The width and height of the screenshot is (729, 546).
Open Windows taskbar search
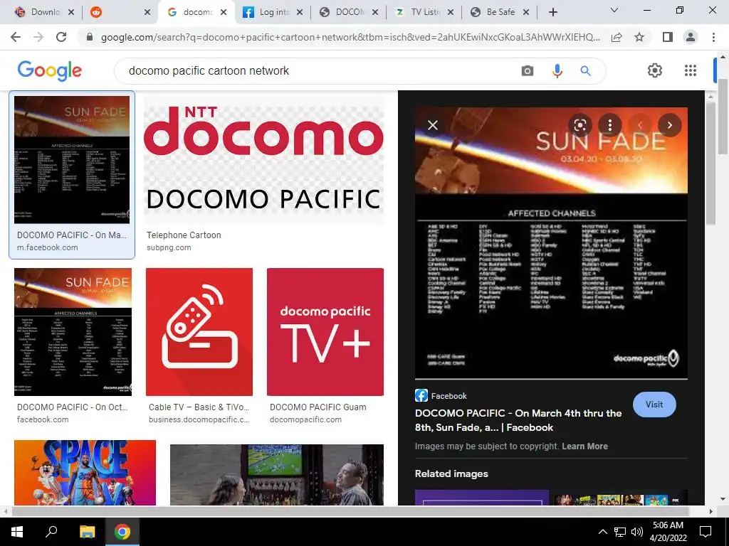tap(51, 532)
